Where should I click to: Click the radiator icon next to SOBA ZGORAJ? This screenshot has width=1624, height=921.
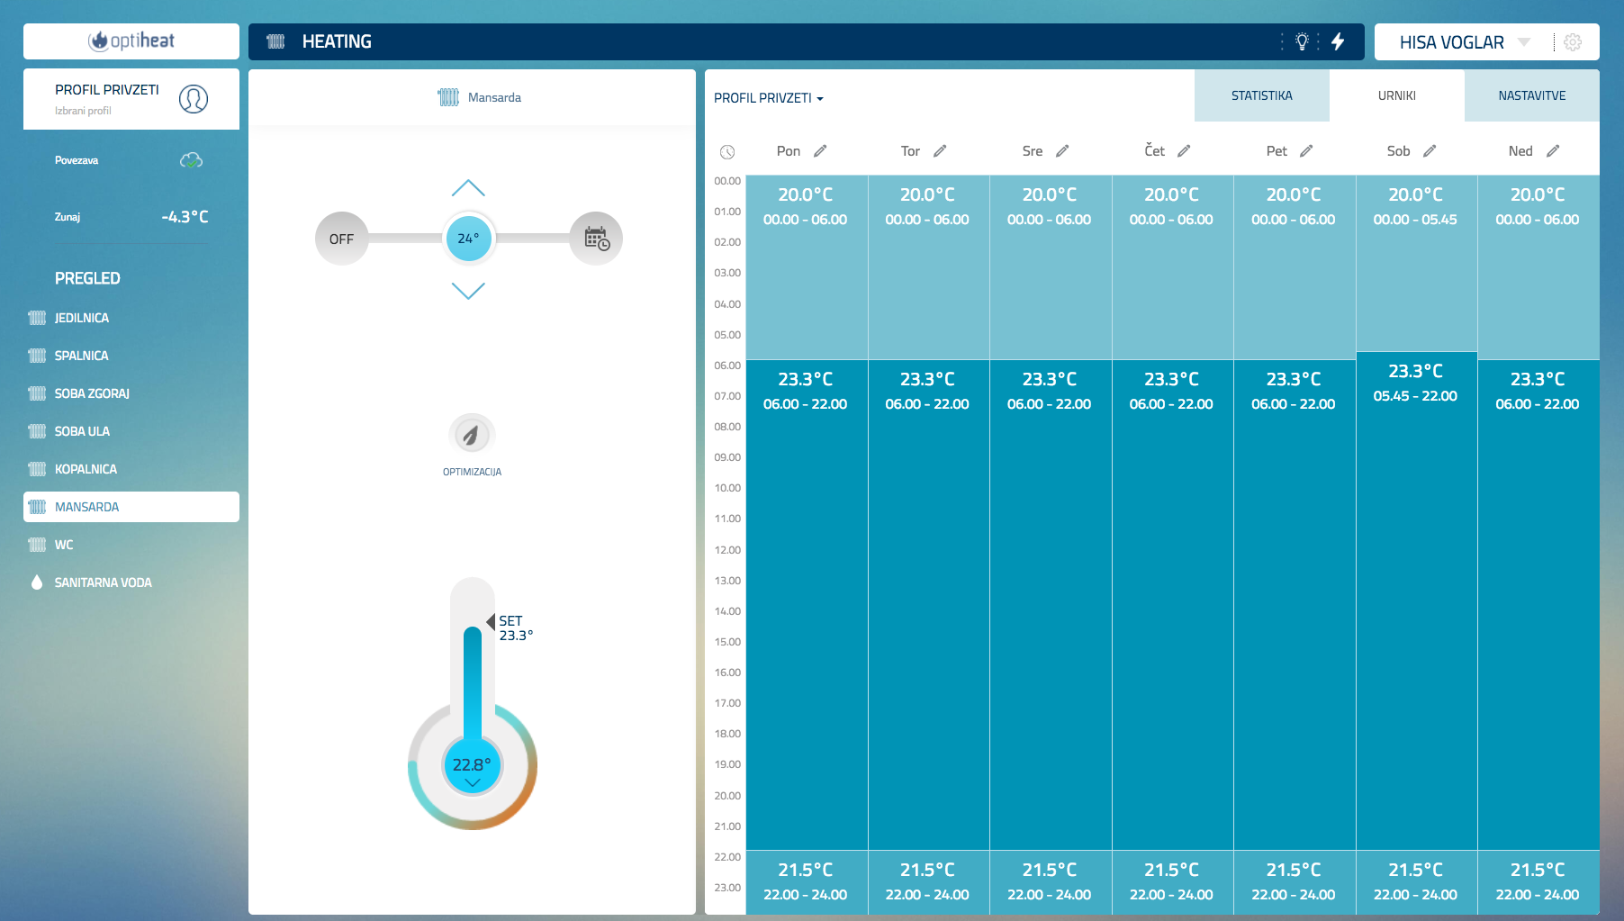pyautogui.click(x=37, y=393)
